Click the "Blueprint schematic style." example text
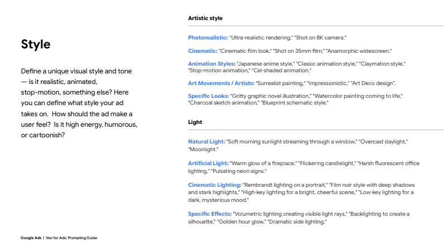The height and width of the screenshot is (248, 444). tap(295, 103)
